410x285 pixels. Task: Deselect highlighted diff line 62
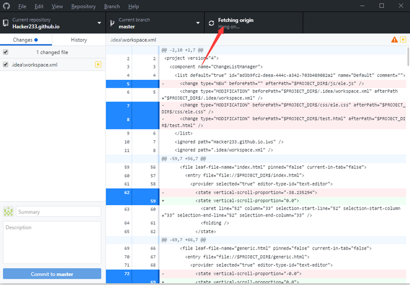133,192
